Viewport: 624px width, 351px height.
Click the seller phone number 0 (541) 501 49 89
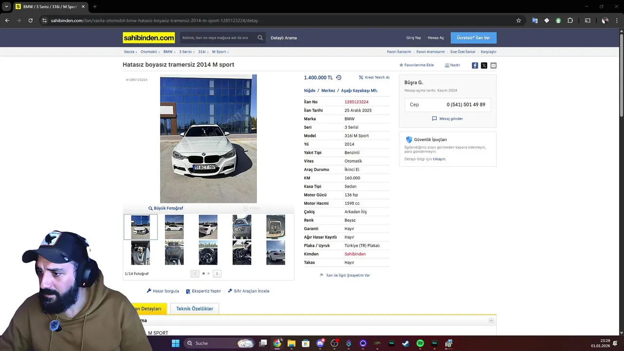tap(466, 104)
